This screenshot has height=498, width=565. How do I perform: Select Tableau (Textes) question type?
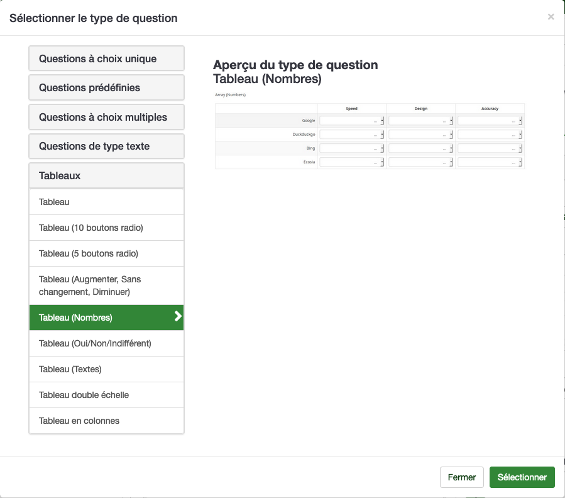pos(106,369)
